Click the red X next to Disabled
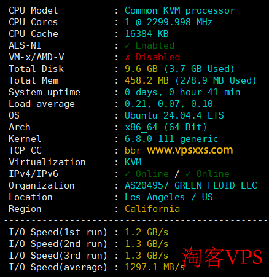The height and width of the screenshot is (277, 269). 127,57
